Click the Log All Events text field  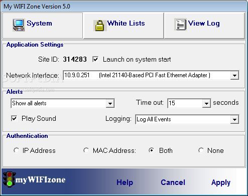point(183,119)
